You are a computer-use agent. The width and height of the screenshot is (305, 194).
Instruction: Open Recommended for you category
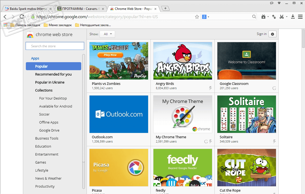point(53,74)
